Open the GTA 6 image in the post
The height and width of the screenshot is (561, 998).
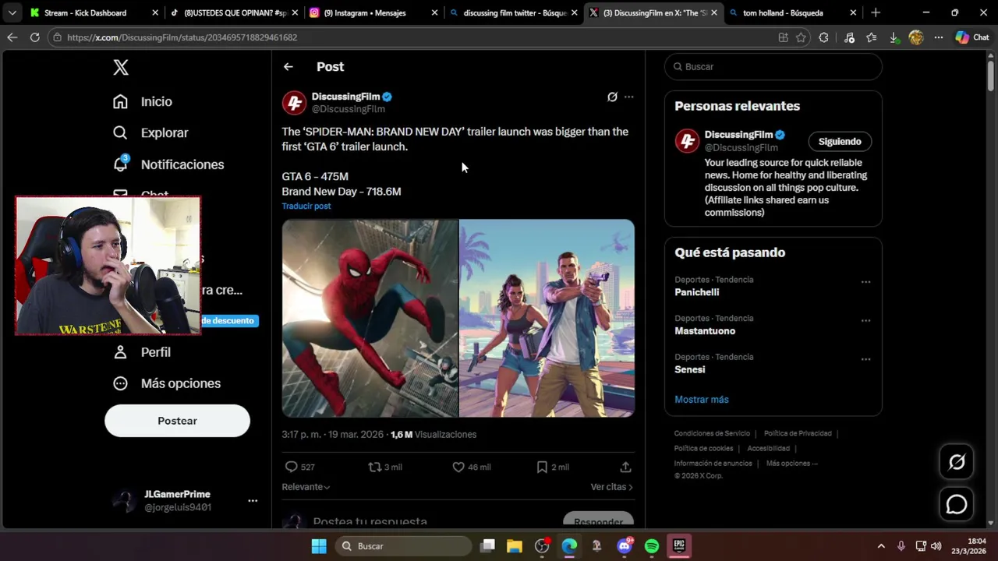(547, 318)
